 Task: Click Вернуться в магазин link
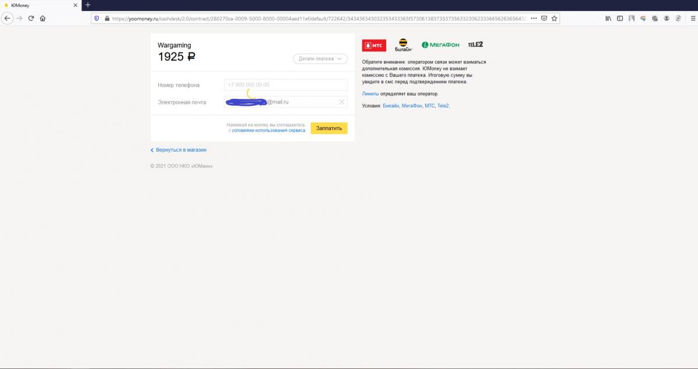(179, 150)
